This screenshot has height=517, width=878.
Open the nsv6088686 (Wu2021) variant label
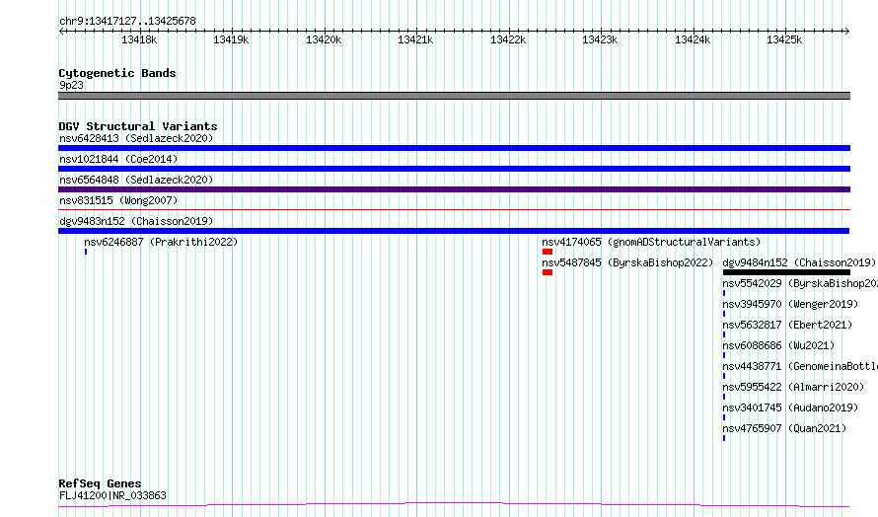(778, 345)
